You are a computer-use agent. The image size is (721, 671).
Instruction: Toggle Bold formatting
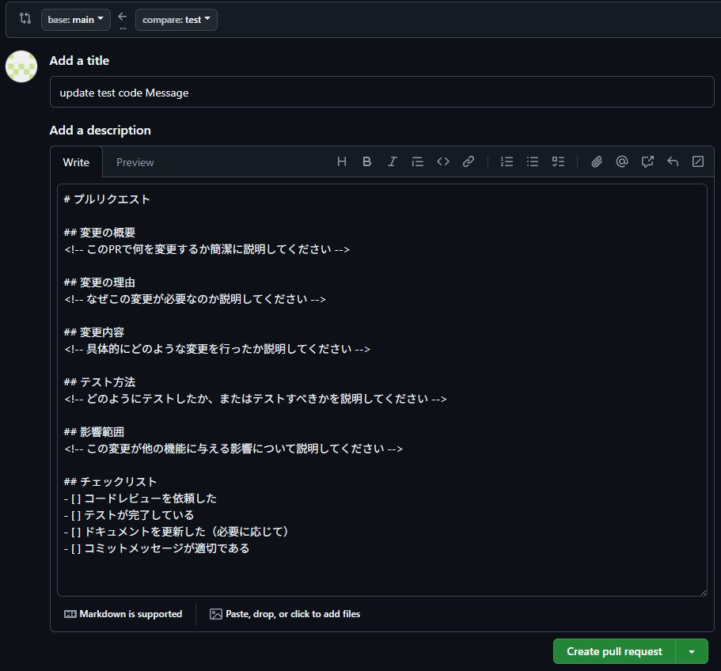(366, 161)
